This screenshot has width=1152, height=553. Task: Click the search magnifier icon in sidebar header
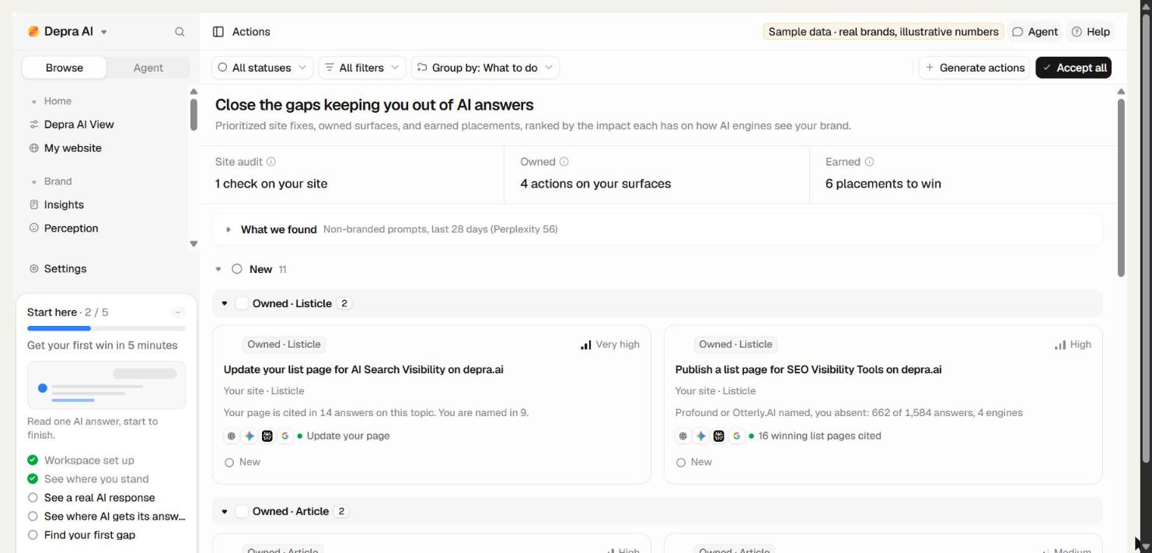click(180, 32)
